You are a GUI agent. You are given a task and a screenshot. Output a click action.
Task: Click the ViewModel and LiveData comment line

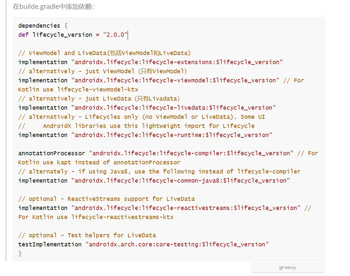pyautogui.click(x=105, y=53)
